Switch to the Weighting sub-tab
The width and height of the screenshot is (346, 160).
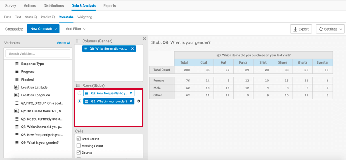pyautogui.click(x=85, y=17)
